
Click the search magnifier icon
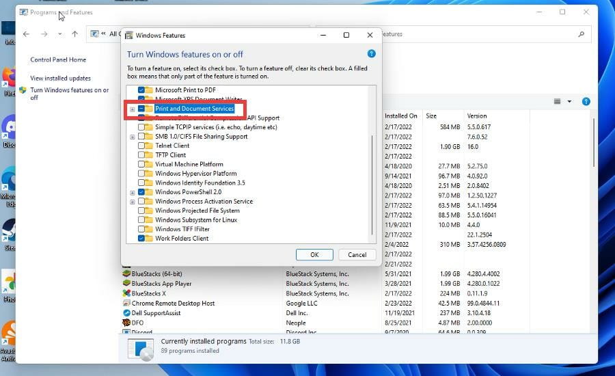coord(582,34)
